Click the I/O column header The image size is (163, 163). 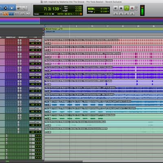pos(35,37)
